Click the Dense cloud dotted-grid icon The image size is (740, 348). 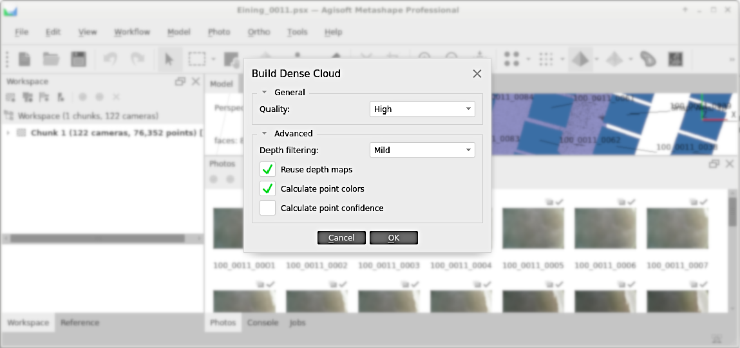546,59
